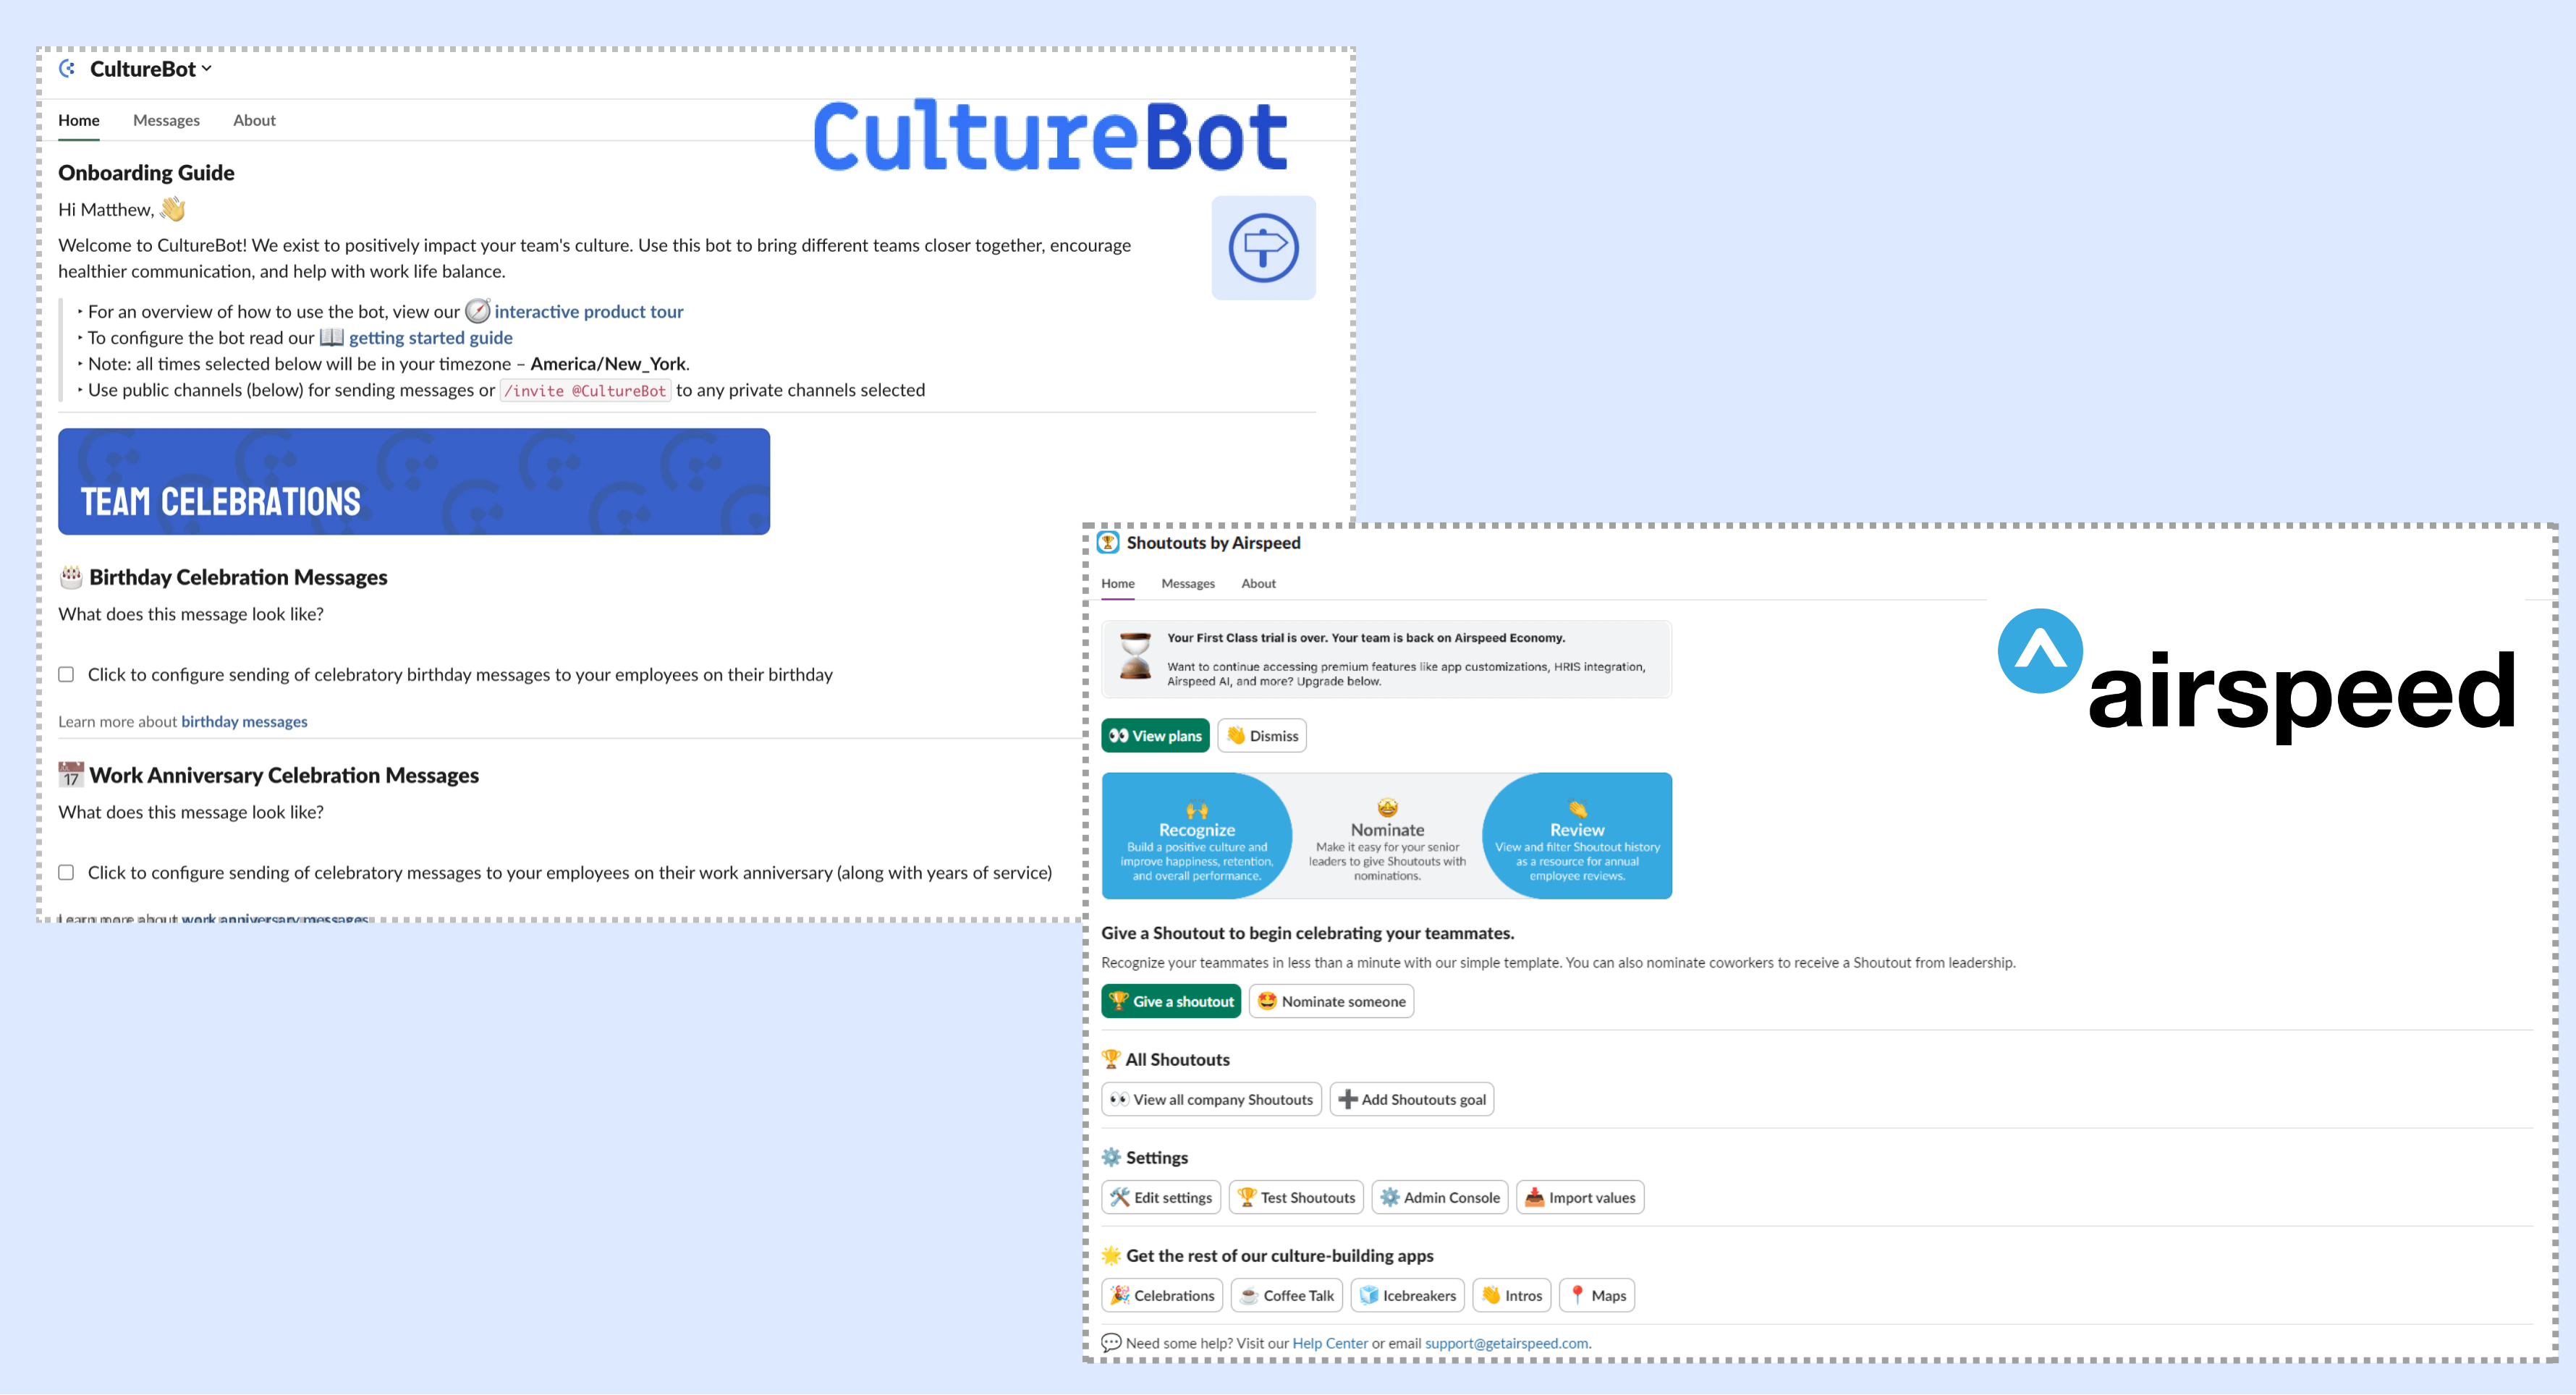Click the star icon beside culture-building apps
The image size is (2576, 1395).
(1111, 1255)
